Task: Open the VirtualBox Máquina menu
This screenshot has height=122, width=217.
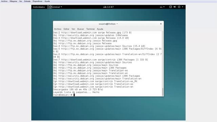Action: 13,1
